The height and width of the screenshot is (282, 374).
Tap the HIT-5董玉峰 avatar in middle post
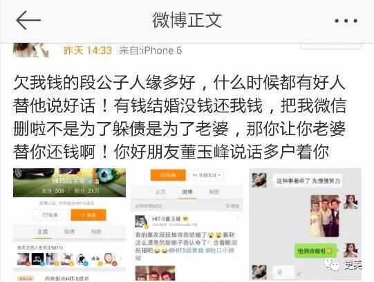coord(142,221)
